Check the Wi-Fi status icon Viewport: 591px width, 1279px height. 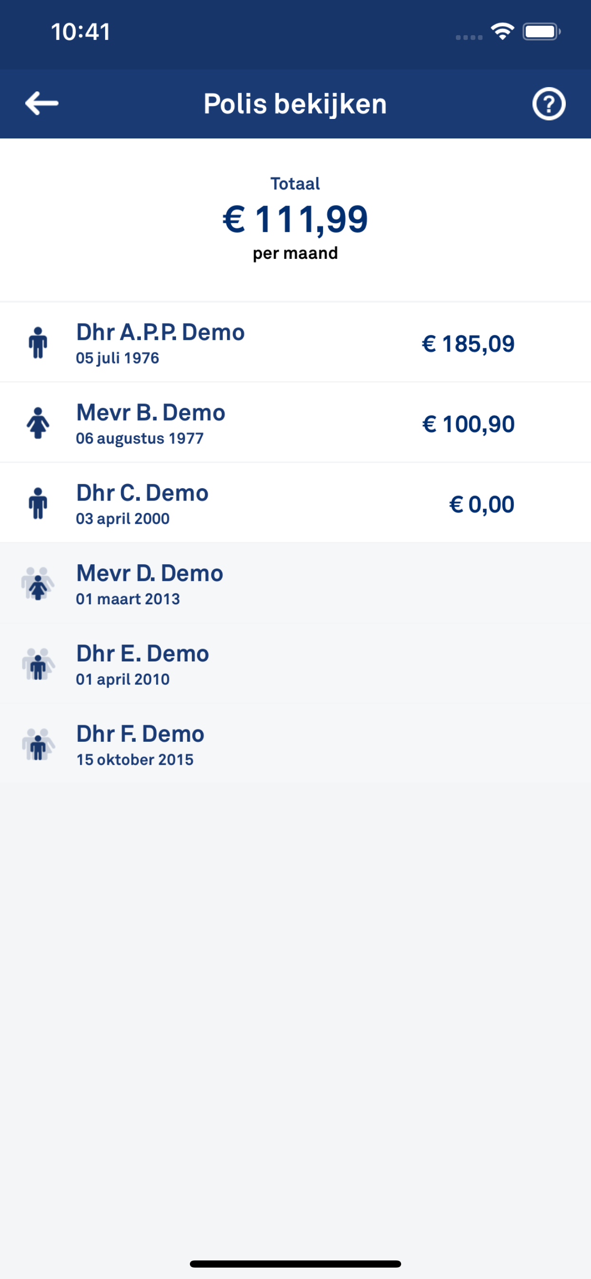coord(502,32)
